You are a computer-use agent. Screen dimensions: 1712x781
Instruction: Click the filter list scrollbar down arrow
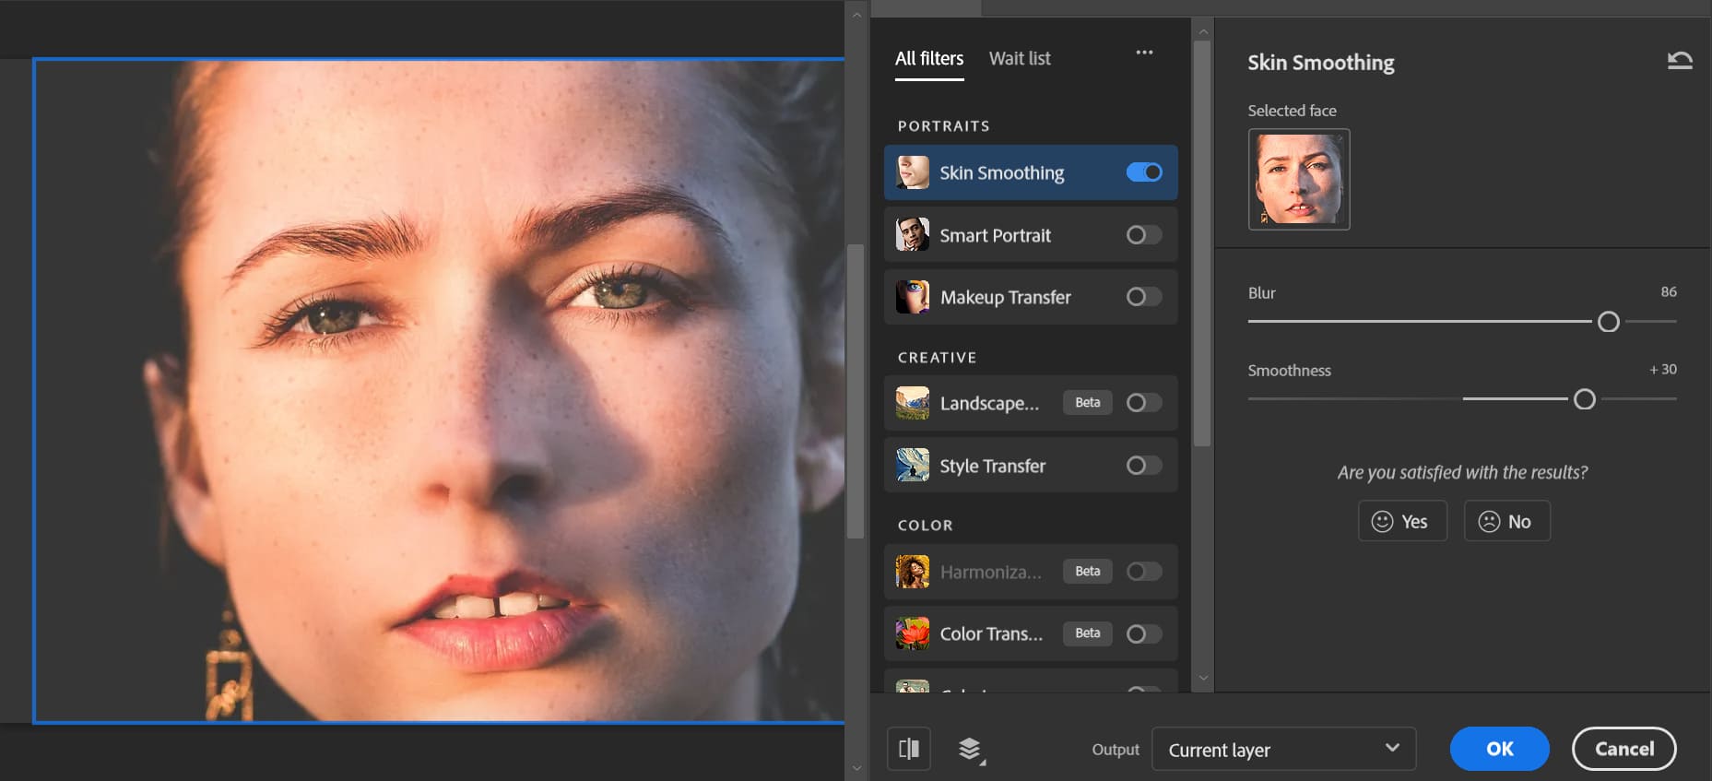coord(1202,679)
